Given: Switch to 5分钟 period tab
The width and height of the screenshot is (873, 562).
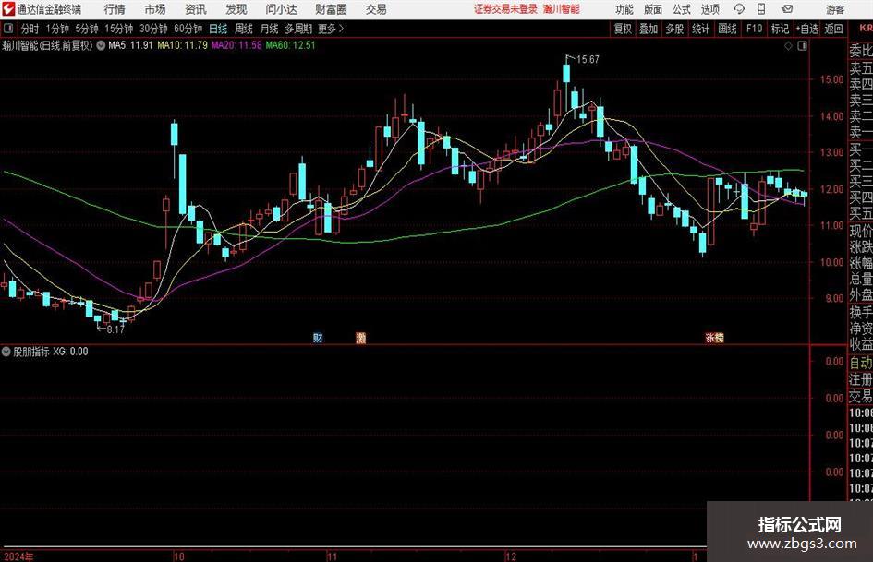Looking at the screenshot, I should point(87,29).
